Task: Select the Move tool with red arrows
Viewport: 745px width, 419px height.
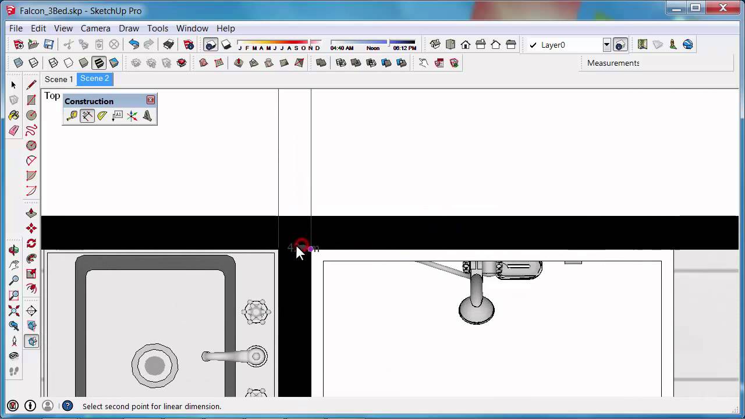Action: (x=31, y=228)
